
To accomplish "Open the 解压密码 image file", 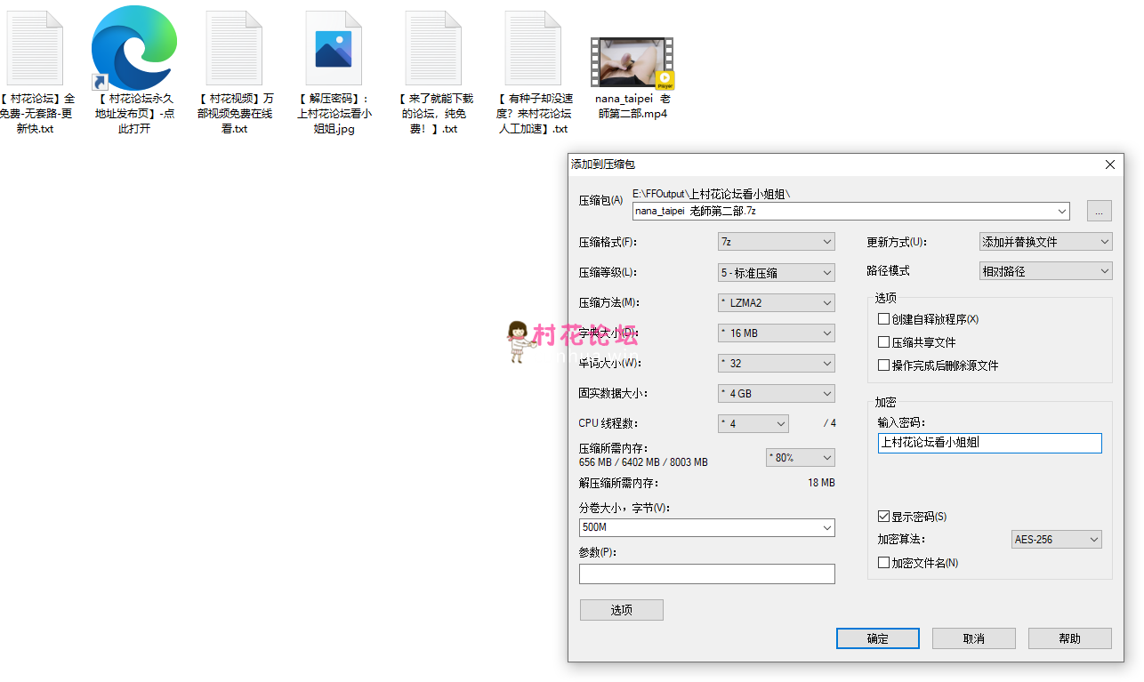I will pos(333,49).
